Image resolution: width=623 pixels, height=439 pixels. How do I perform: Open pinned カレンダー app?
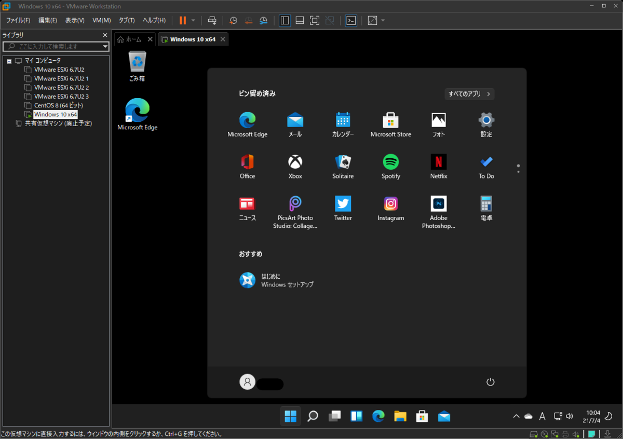pos(343,125)
